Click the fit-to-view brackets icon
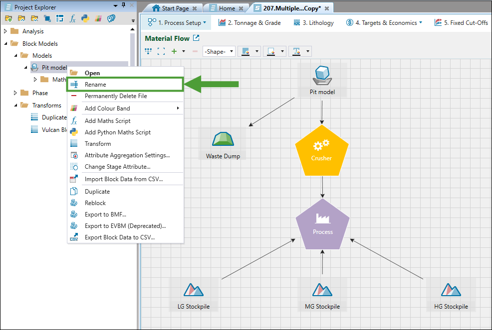 161,51
